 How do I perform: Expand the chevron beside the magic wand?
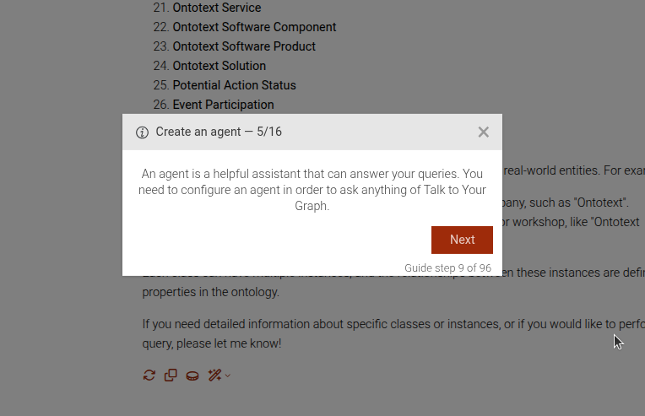point(227,375)
